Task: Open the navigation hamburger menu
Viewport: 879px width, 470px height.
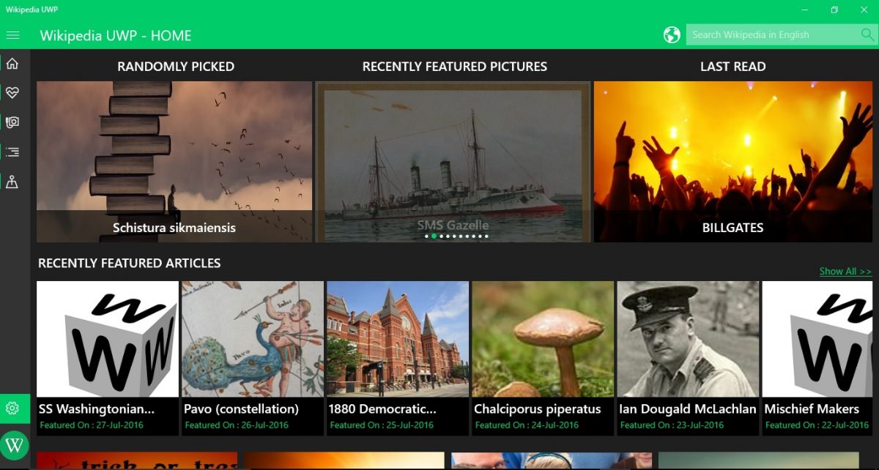Action: [x=12, y=34]
